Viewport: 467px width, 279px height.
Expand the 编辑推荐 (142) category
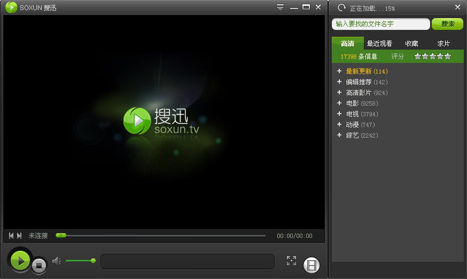[339, 82]
